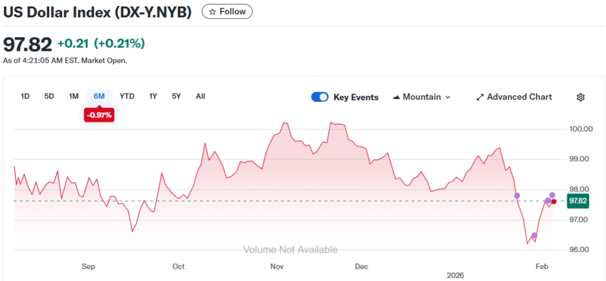Open chart settings gear icon
Image resolution: width=606 pixels, height=281 pixels.
[581, 97]
